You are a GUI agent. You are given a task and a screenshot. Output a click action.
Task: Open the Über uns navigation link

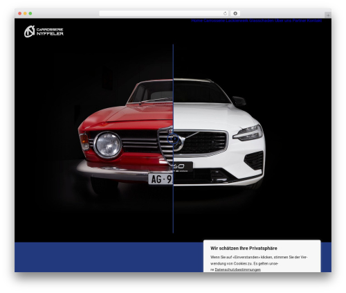click(283, 21)
